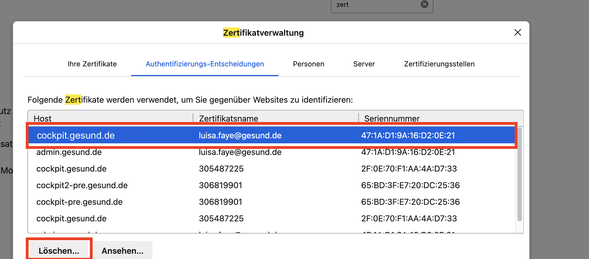Focus the settings search field containing 'zert'
Viewport: 589px width, 259px height.
click(x=377, y=5)
